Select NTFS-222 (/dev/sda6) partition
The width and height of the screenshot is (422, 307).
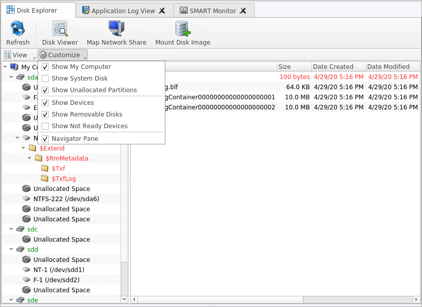tap(66, 199)
